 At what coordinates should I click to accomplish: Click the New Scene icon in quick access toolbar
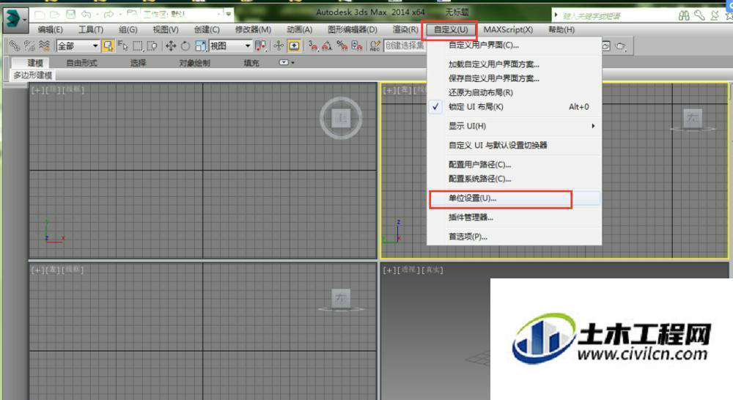[x=40, y=15]
